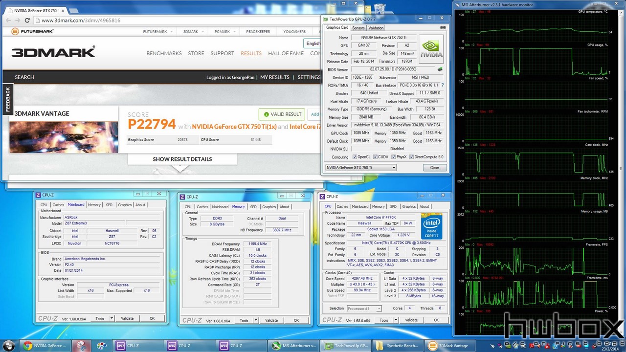This screenshot has height=352, width=626.
Task: Open the Synthetic Bench folder in taskbar
Action: pos(397,346)
